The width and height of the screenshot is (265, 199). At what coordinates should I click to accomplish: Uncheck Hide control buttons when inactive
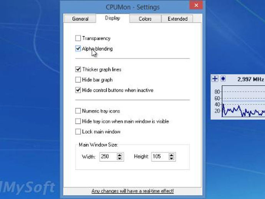click(78, 90)
